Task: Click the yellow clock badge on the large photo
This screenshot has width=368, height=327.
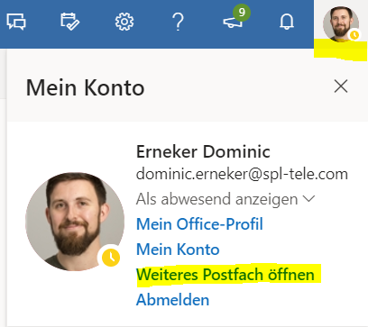Action: click(x=111, y=258)
